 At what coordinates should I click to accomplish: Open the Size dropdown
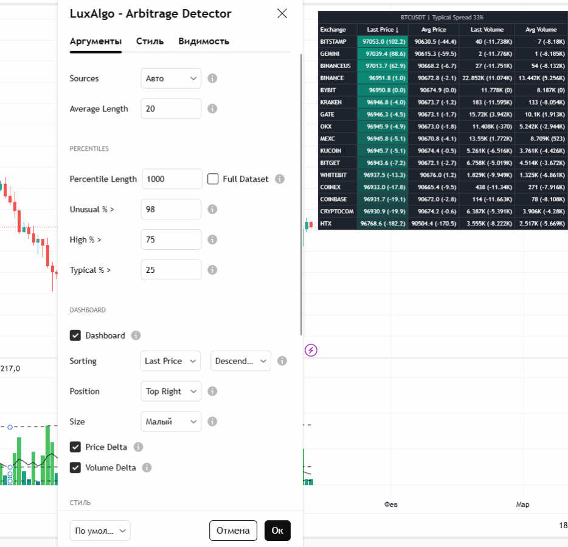pyautogui.click(x=171, y=422)
